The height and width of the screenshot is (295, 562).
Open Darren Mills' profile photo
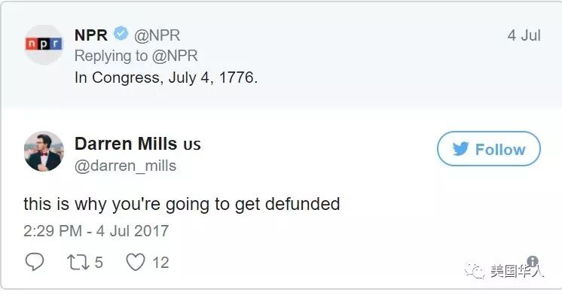[x=44, y=151]
